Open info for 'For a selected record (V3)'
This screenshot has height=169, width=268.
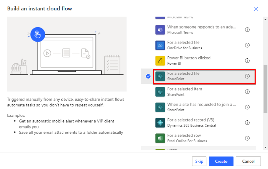[247, 123]
